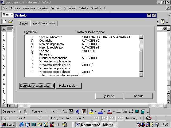Select the Text Box tool

[71, 111]
